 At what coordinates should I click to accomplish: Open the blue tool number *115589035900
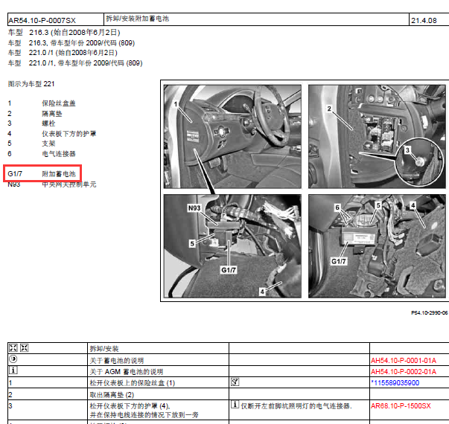395,383
